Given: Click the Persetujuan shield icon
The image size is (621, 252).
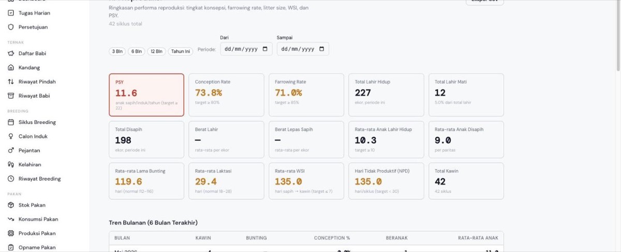Looking at the screenshot, I should 11,27.
